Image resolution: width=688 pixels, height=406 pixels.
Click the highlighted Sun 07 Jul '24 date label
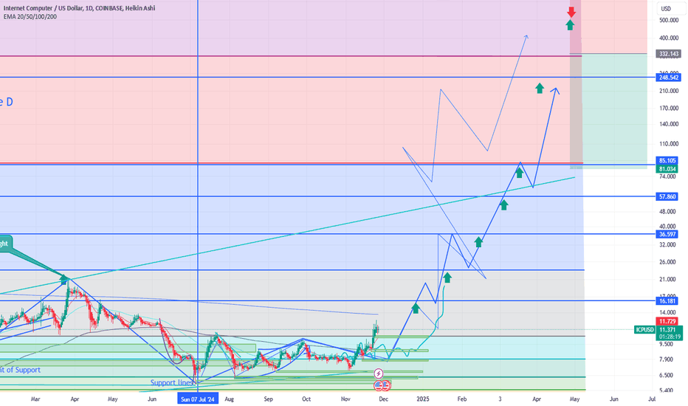(197, 399)
